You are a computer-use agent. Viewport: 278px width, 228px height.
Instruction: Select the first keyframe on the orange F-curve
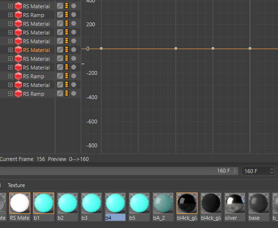tap(101, 49)
